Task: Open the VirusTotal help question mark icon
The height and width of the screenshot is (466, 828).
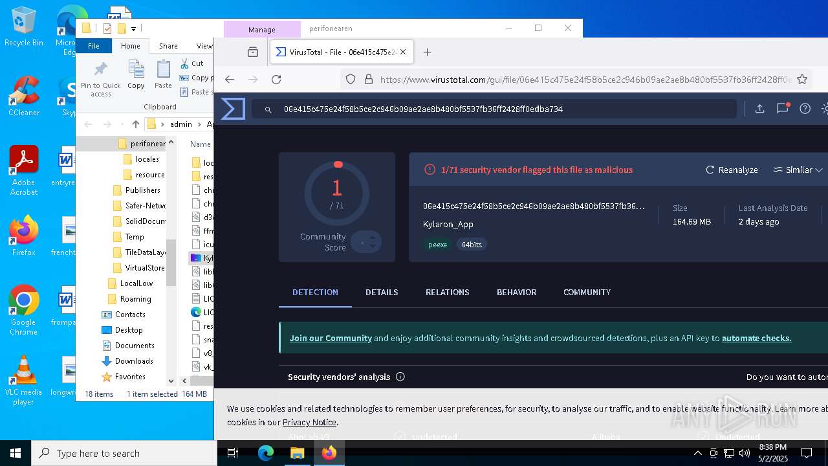Action: [x=805, y=109]
